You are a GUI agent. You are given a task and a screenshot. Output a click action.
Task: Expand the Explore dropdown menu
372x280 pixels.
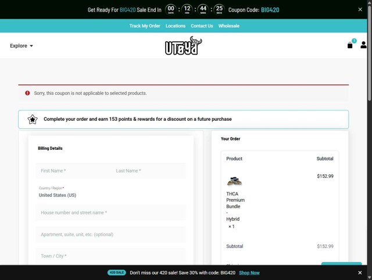click(x=22, y=46)
